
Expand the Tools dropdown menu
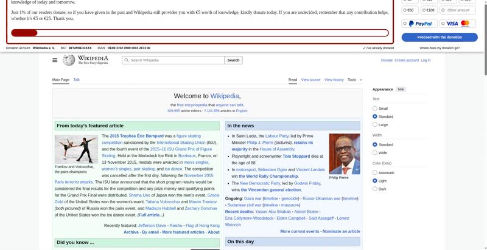[x=352, y=79]
